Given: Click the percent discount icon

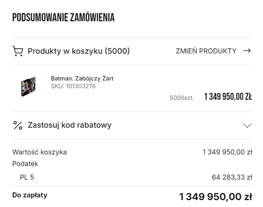Looking at the screenshot, I should [18, 125].
